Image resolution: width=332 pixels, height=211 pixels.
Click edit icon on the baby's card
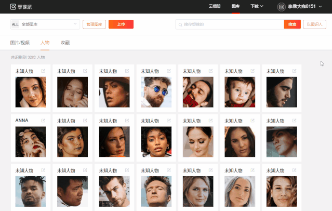pyautogui.click(x=253, y=71)
